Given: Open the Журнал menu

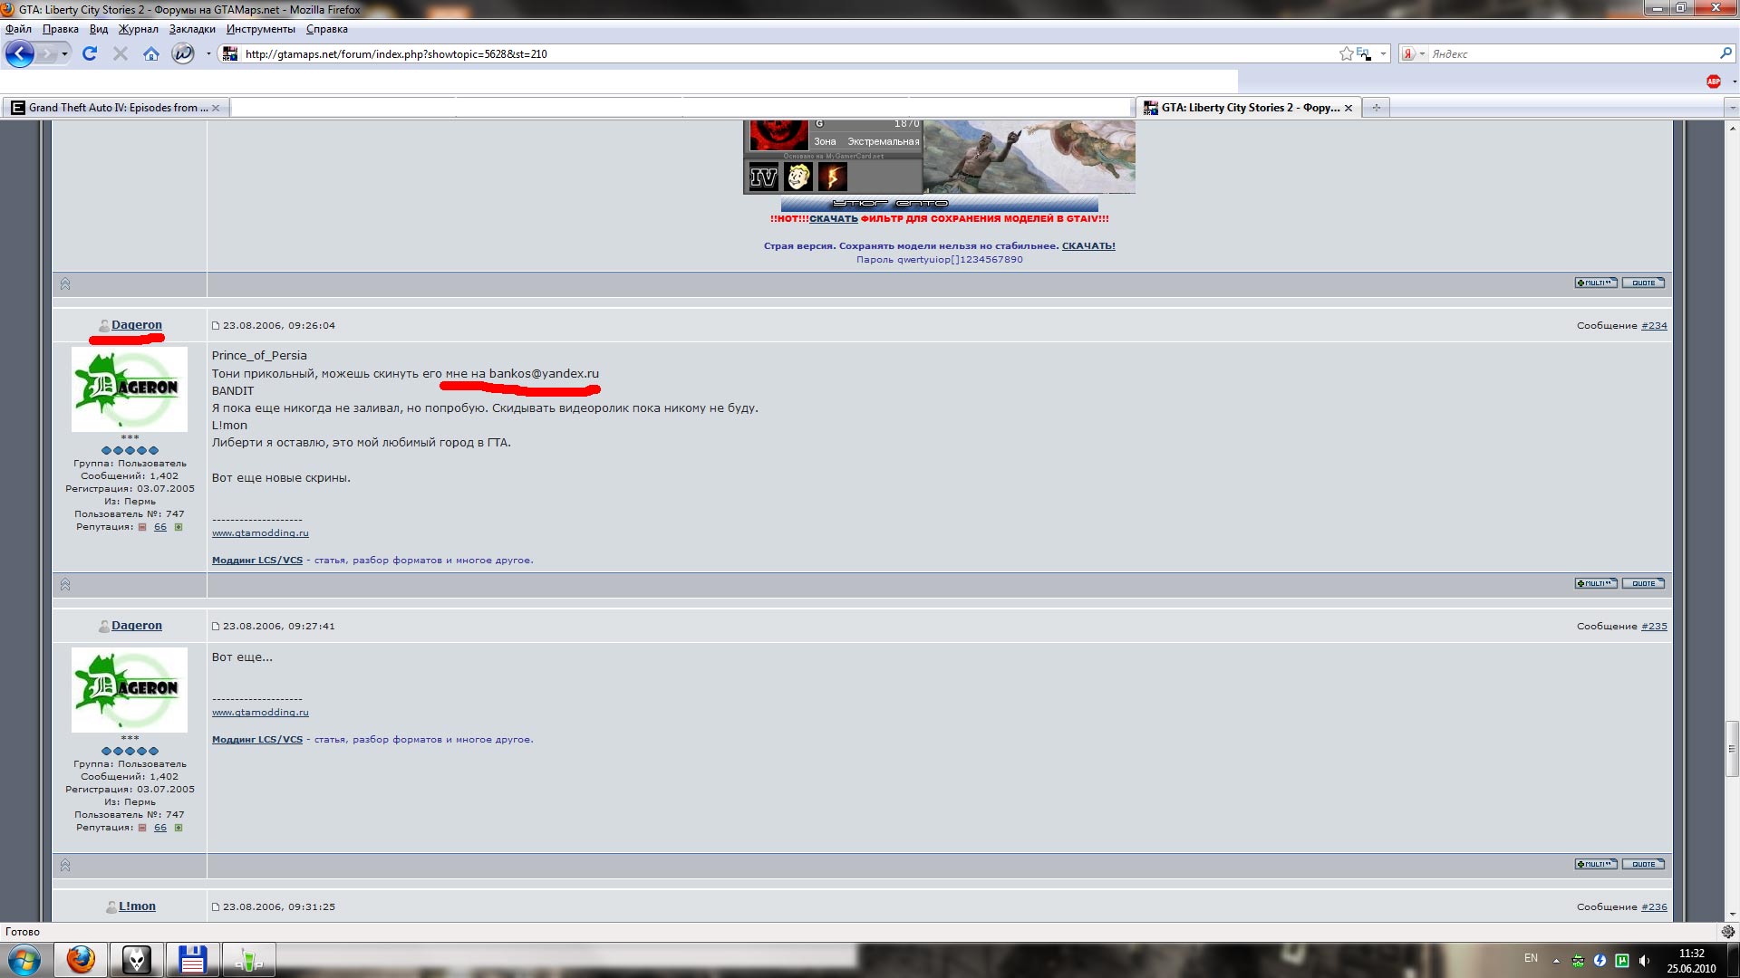Looking at the screenshot, I should (x=139, y=29).
